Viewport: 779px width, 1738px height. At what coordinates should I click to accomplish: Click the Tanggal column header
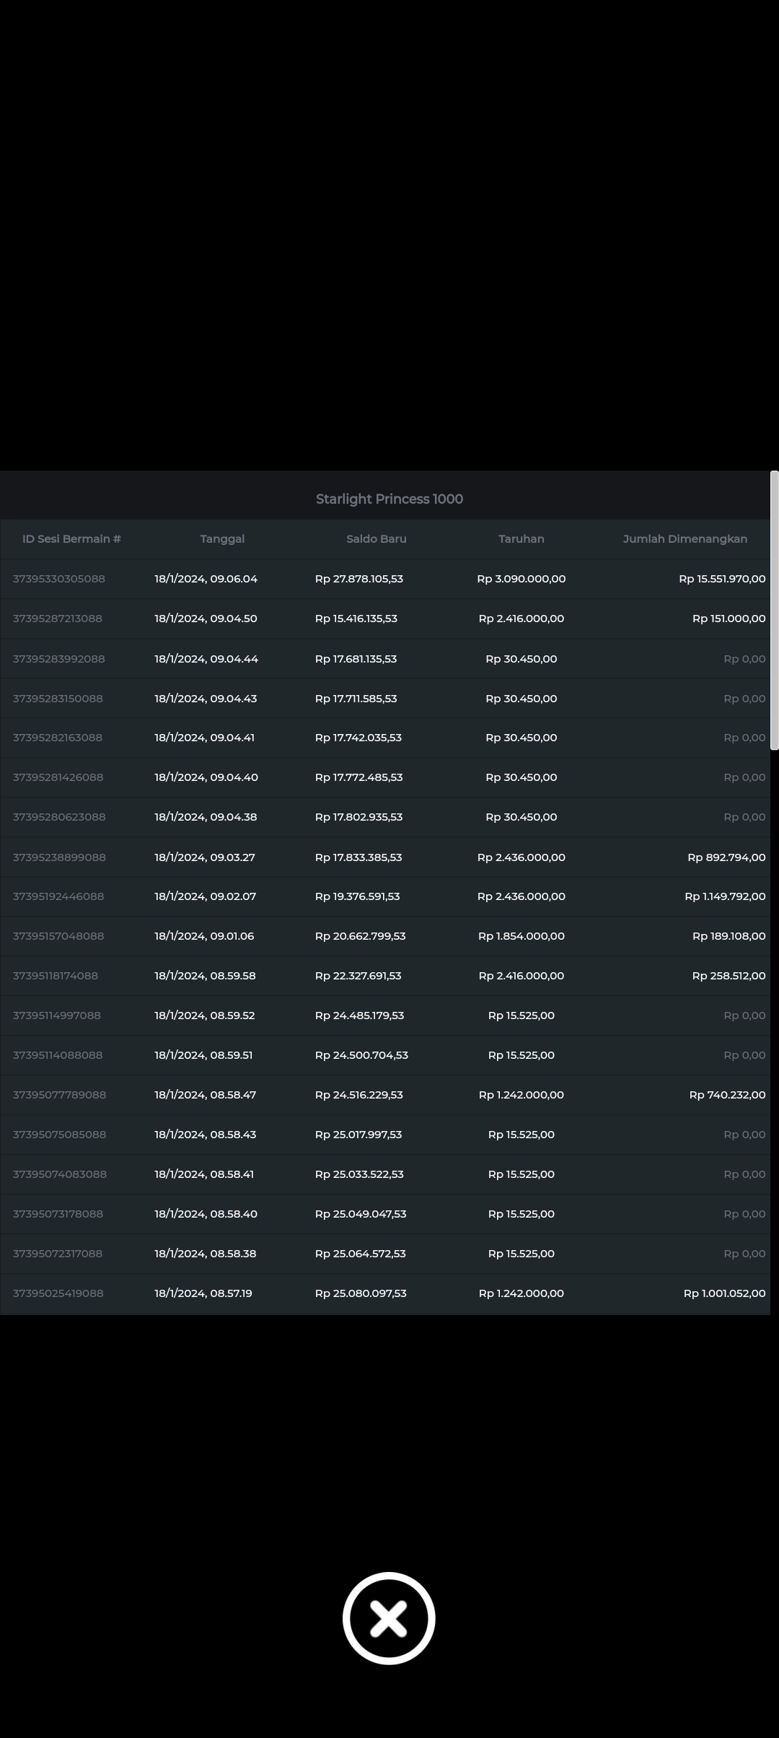(222, 539)
